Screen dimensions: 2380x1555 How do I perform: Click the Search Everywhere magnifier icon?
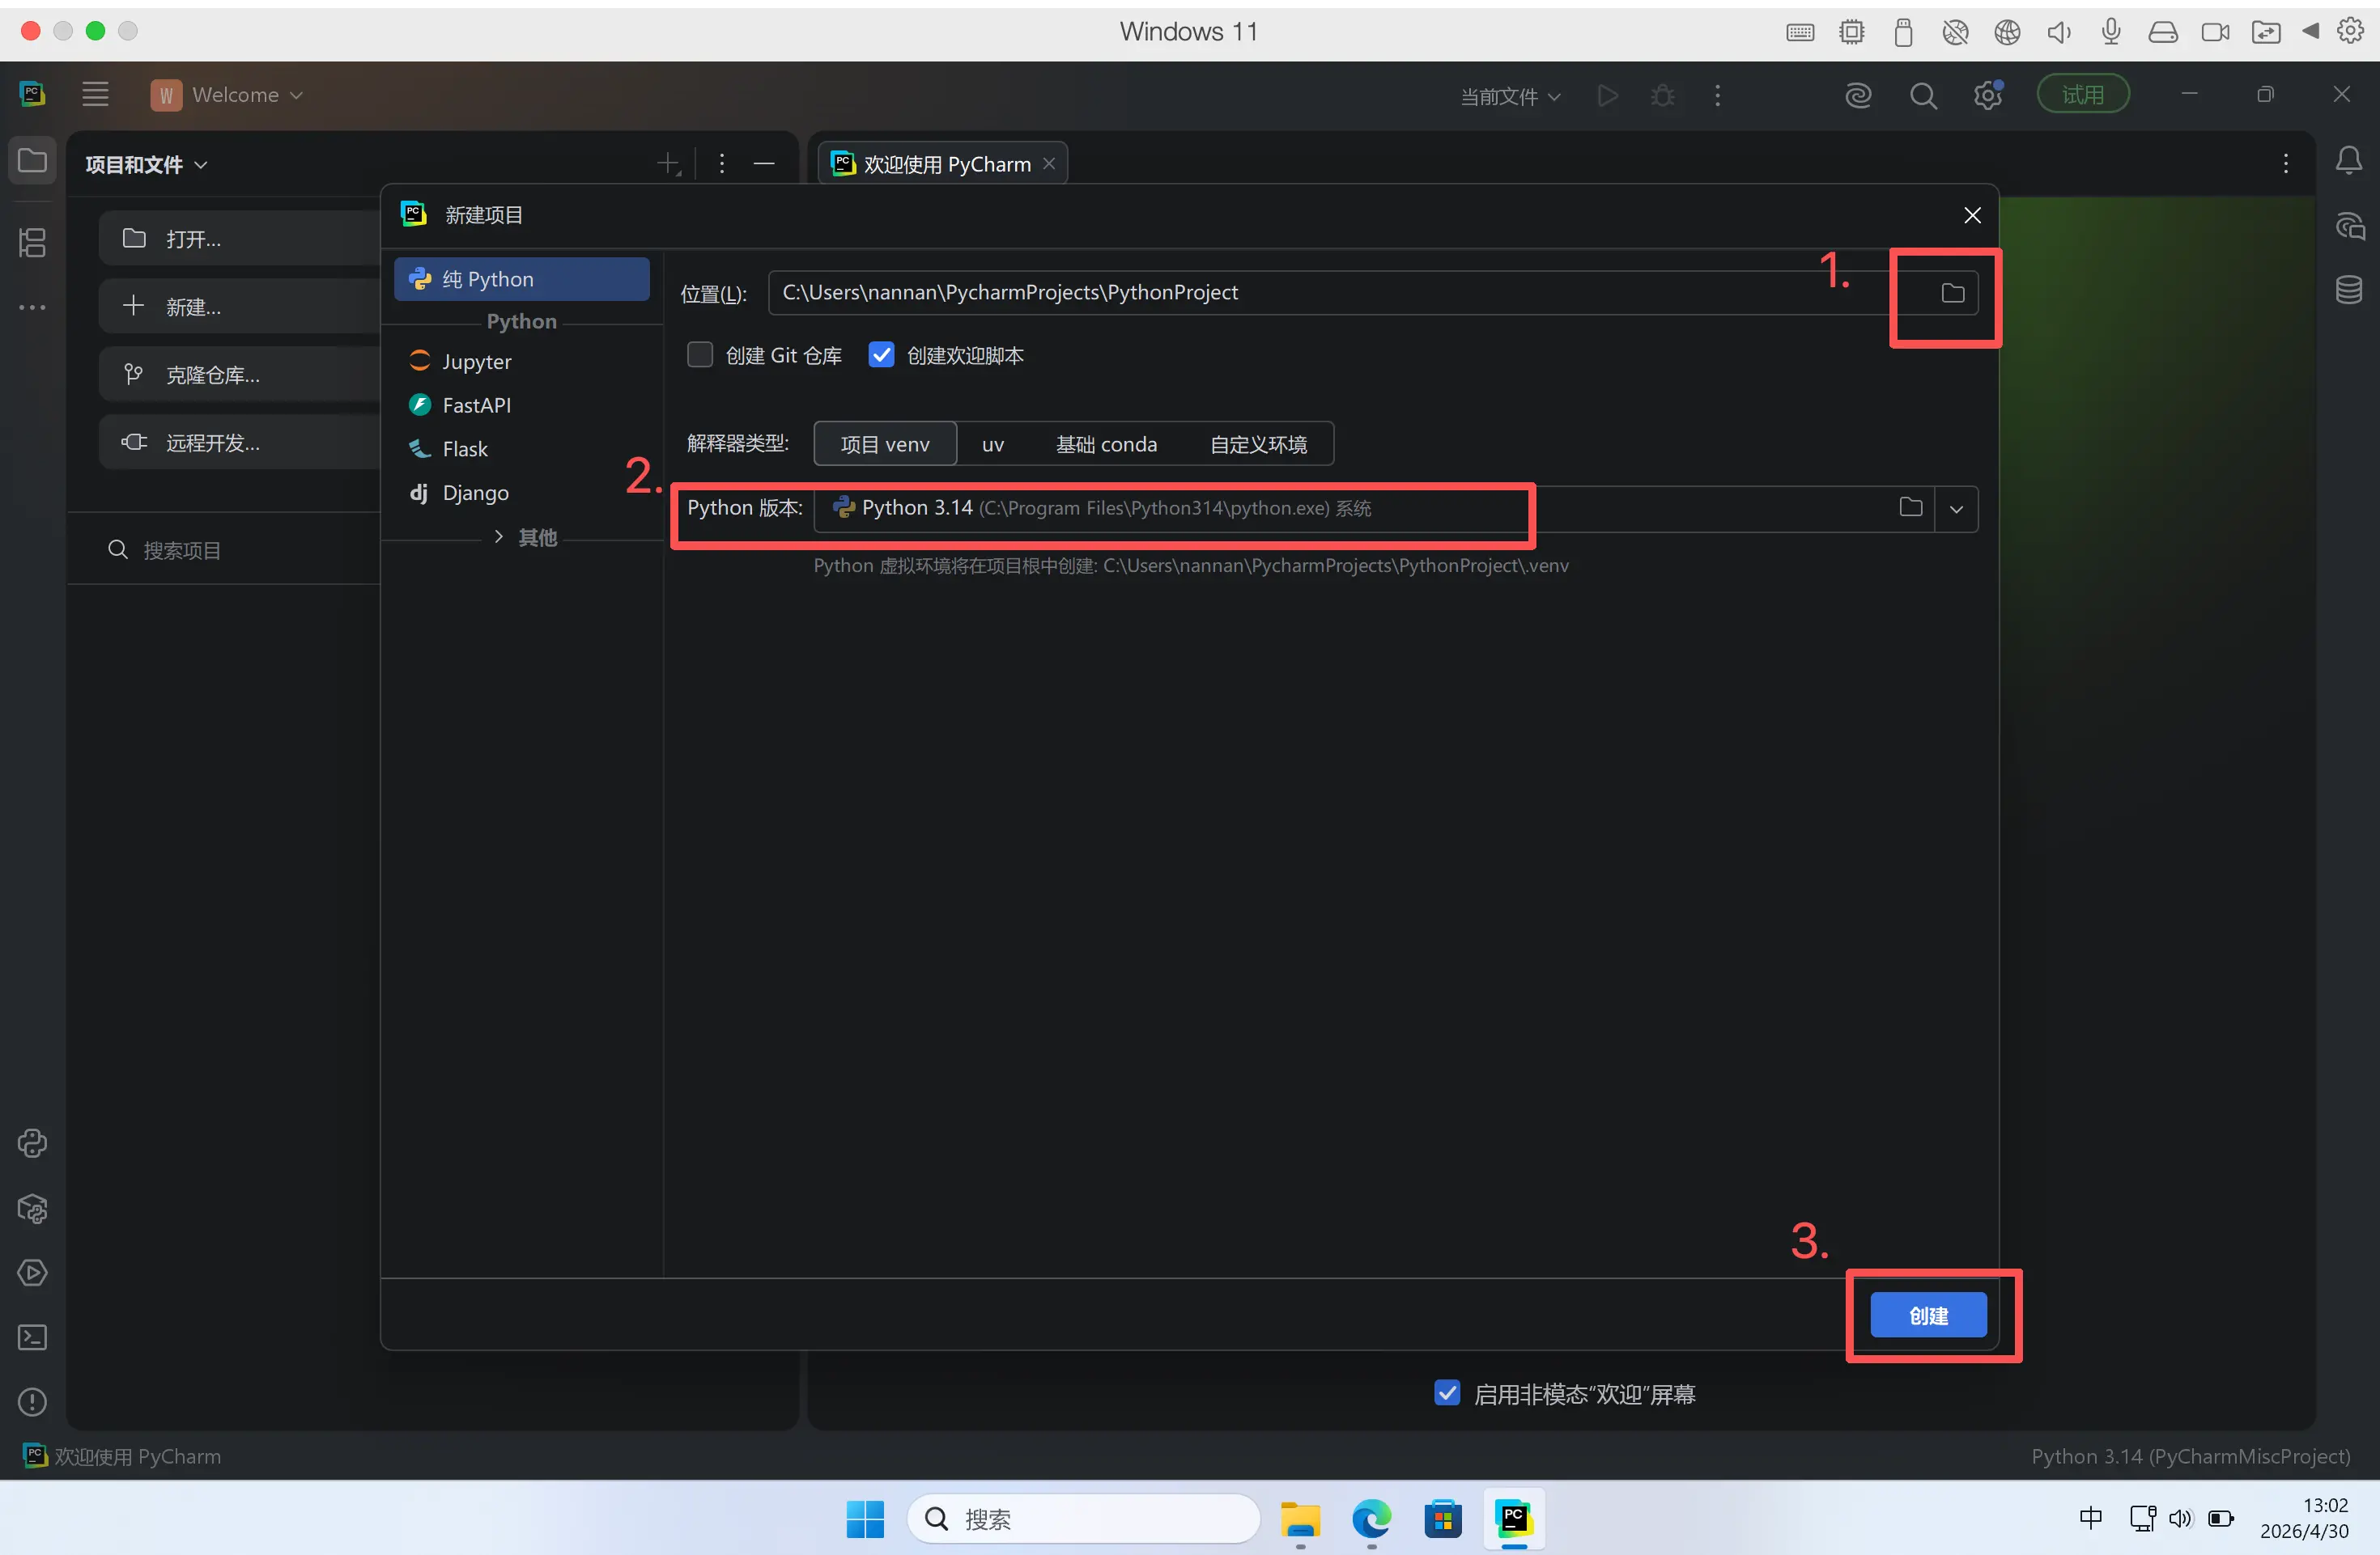click(1922, 95)
